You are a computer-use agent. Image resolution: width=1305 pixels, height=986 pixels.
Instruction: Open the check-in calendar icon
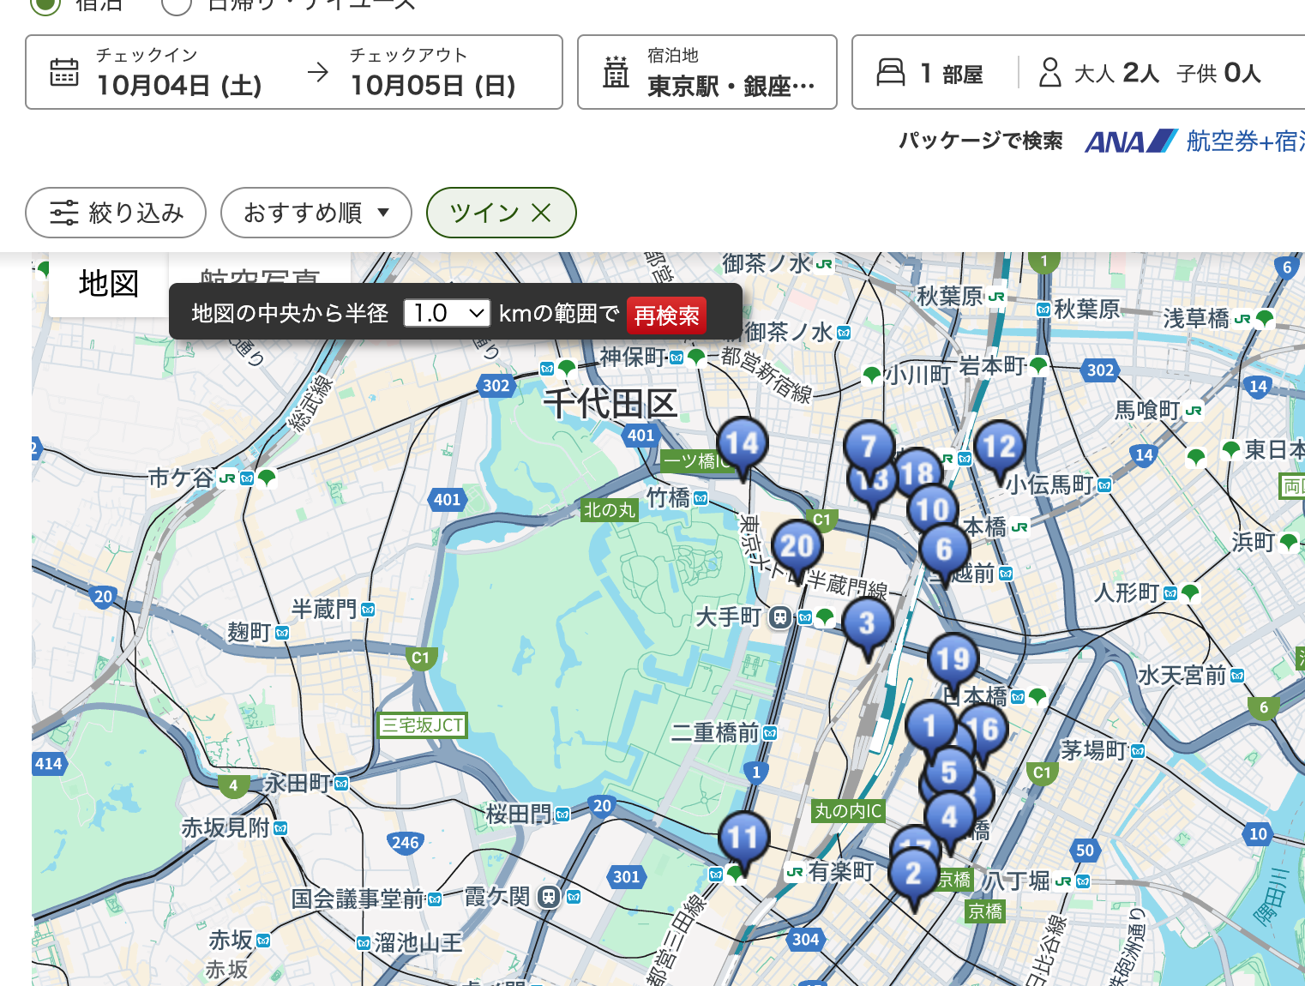click(64, 73)
